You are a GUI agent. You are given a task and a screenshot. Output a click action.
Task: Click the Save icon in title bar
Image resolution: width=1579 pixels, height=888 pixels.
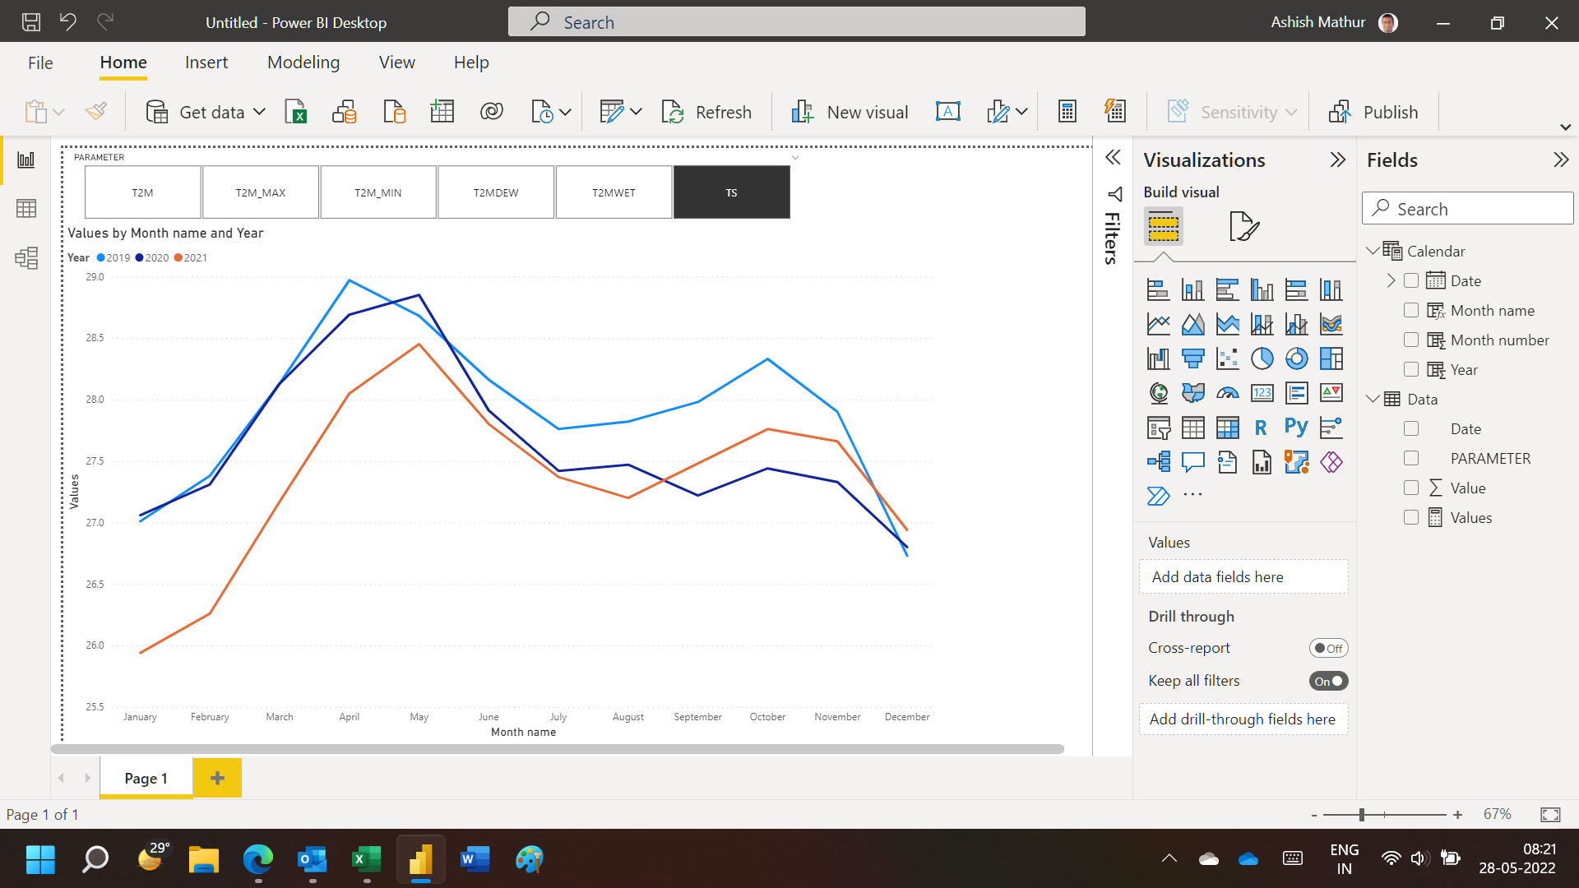(31, 22)
